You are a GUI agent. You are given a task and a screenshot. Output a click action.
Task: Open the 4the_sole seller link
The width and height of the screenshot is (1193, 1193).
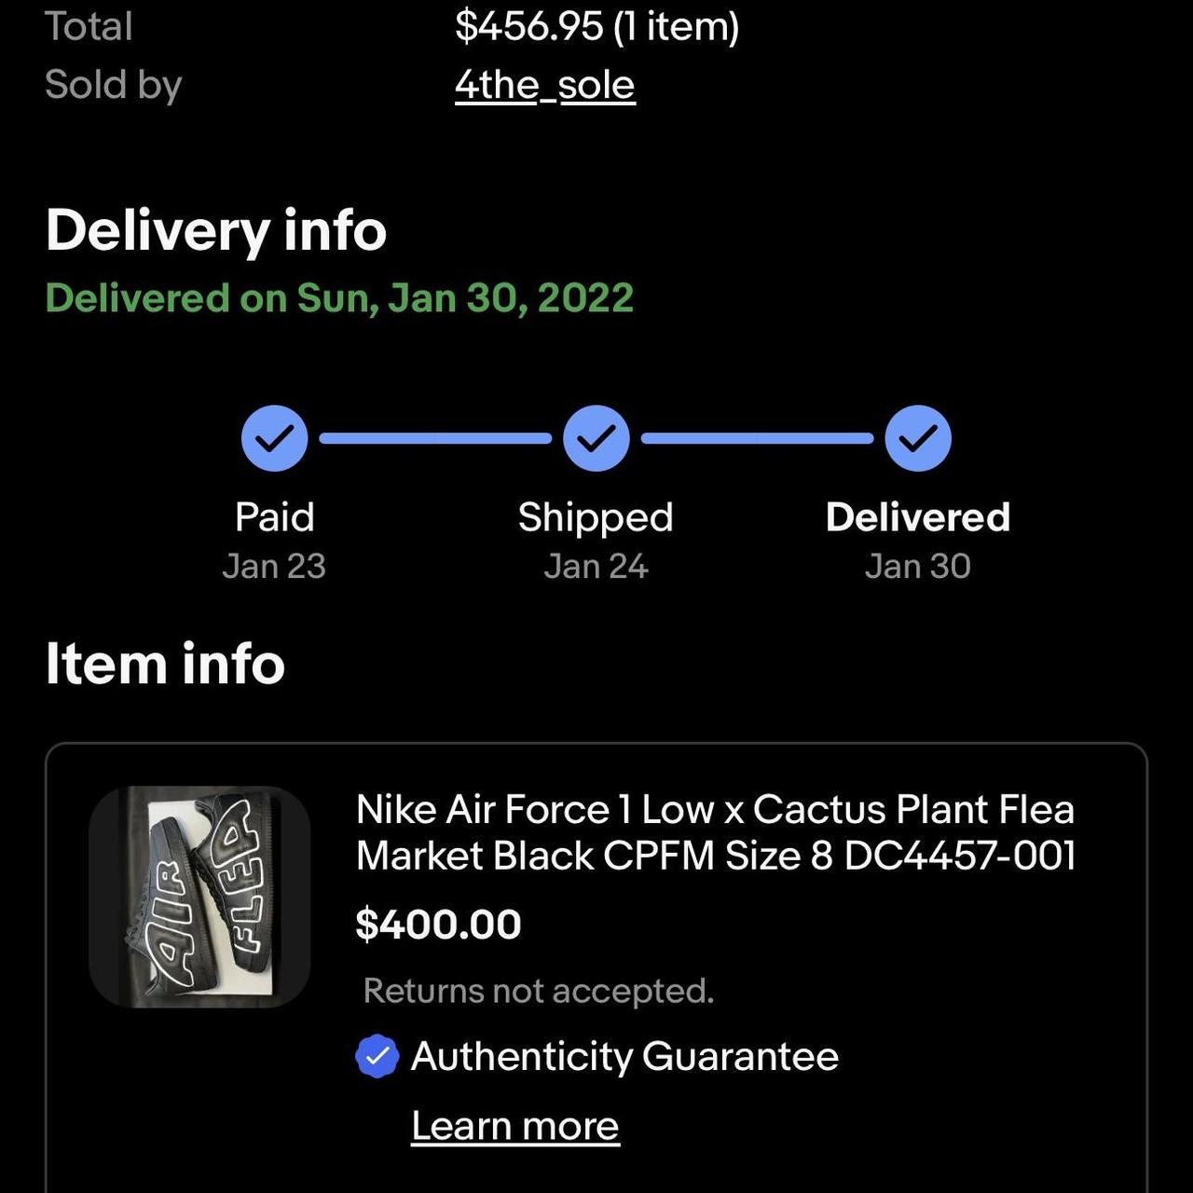click(x=544, y=85)
